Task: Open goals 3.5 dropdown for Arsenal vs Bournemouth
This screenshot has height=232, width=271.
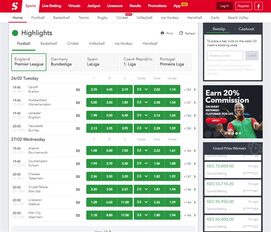Action: (141, 150)
